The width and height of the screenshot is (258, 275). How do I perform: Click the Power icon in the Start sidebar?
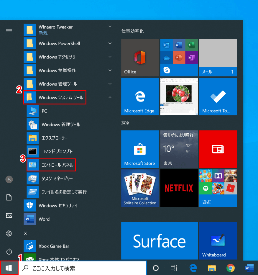click(9, 251)
